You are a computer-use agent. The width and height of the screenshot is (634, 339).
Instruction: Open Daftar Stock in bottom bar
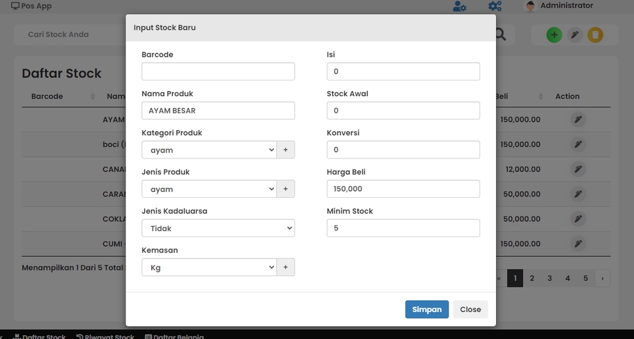pos(39,336)
